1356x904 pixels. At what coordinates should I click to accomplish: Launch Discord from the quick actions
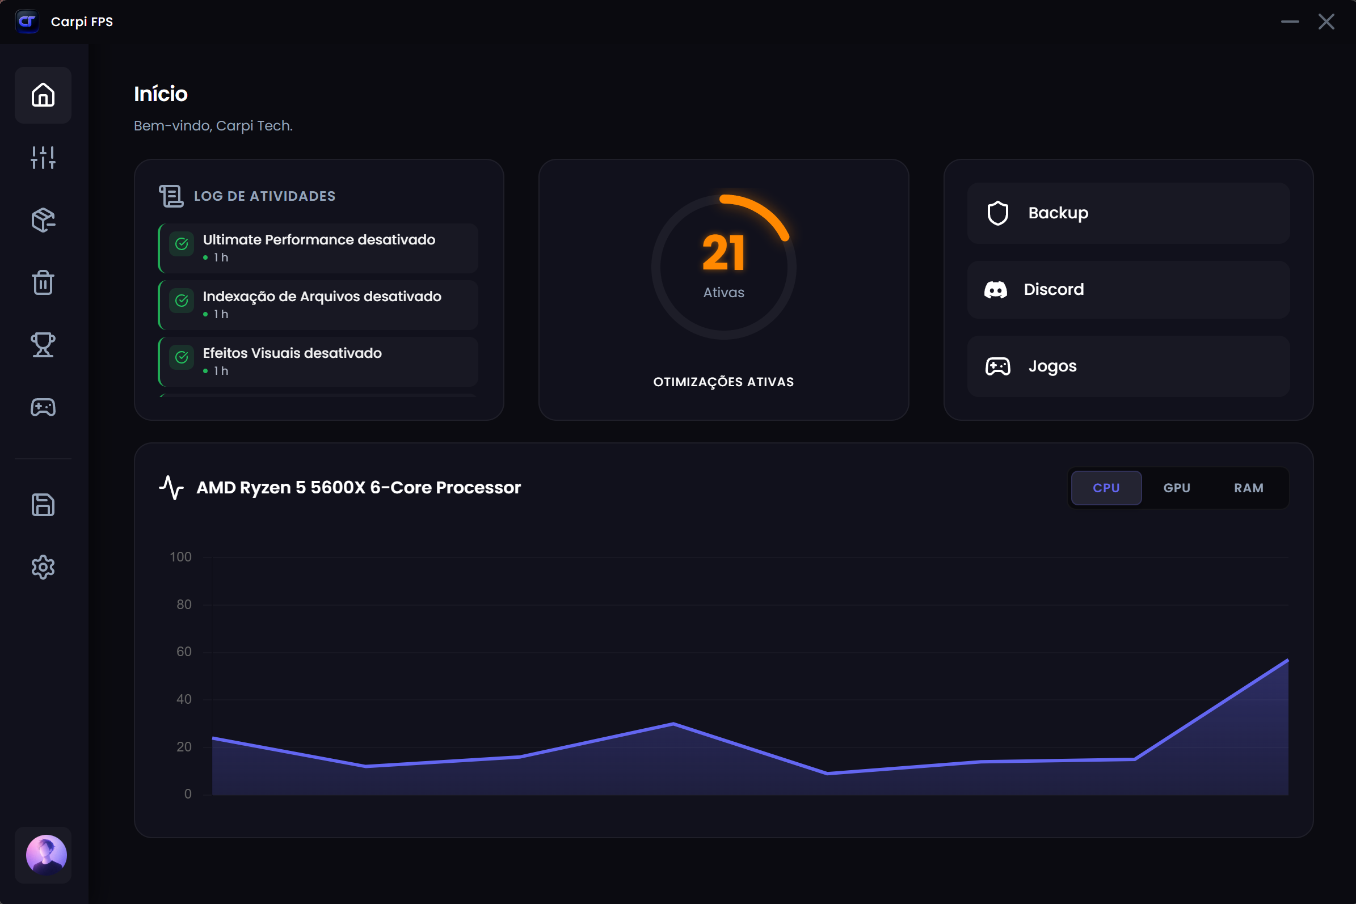point(1127,289)
